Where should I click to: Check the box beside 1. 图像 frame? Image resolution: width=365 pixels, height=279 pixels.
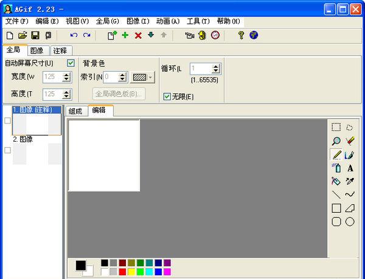tap(8, 120)
